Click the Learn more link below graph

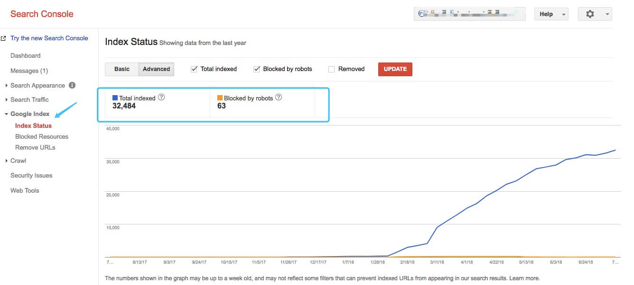click(x=525, y=278)
